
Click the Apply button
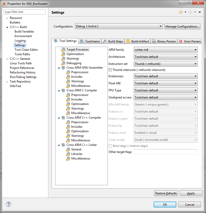191,193
